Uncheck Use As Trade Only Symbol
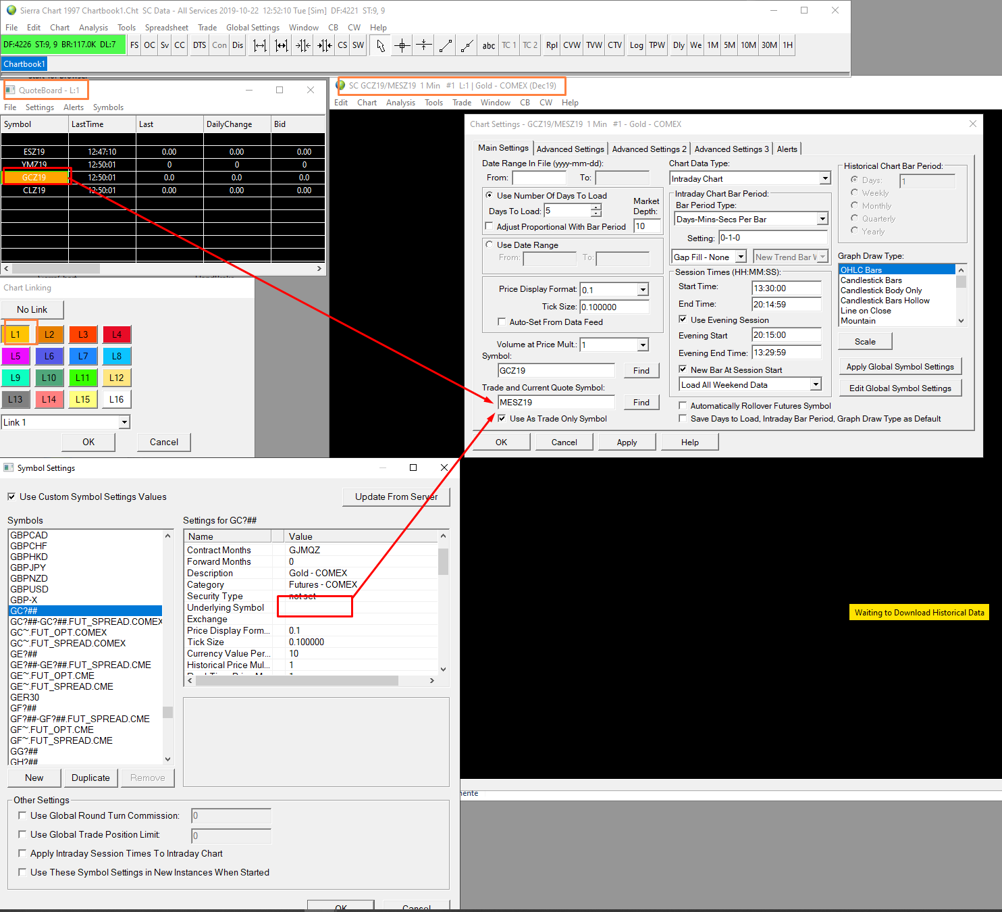This screenshot has height=912, width=1002. tap(502, 418)
